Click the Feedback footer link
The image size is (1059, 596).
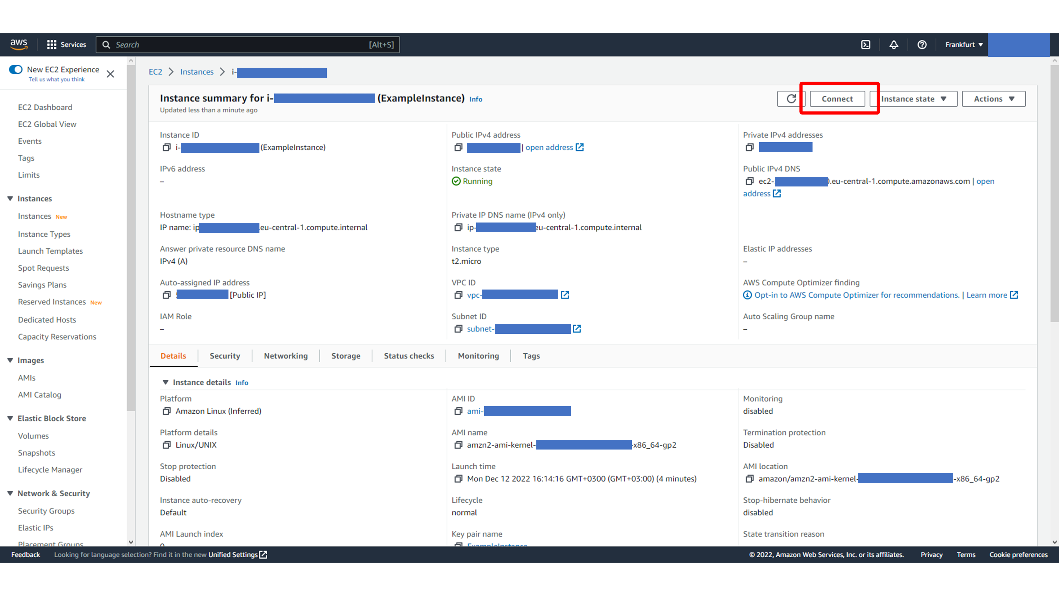coord(25,554)
